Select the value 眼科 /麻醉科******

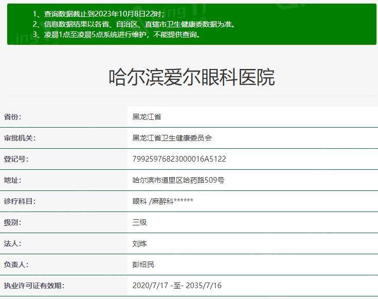click(163, 201)
